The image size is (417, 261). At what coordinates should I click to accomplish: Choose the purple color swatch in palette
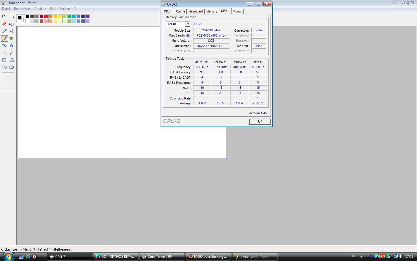click(x=88, y=17)
